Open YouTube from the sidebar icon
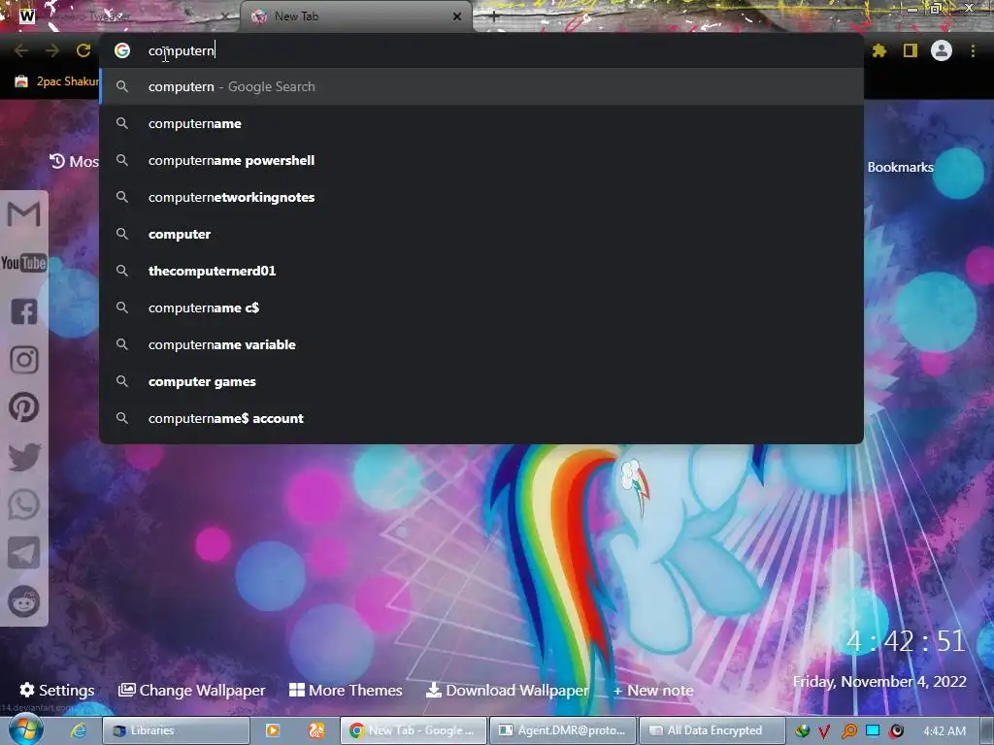Viewport: 994px width, 745px height. click(x=23, y=262)
